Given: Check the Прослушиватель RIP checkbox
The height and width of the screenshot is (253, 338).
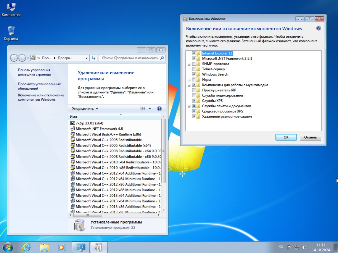Looking at the screenshot, I should pyautogui.click(x=194, y=90).
